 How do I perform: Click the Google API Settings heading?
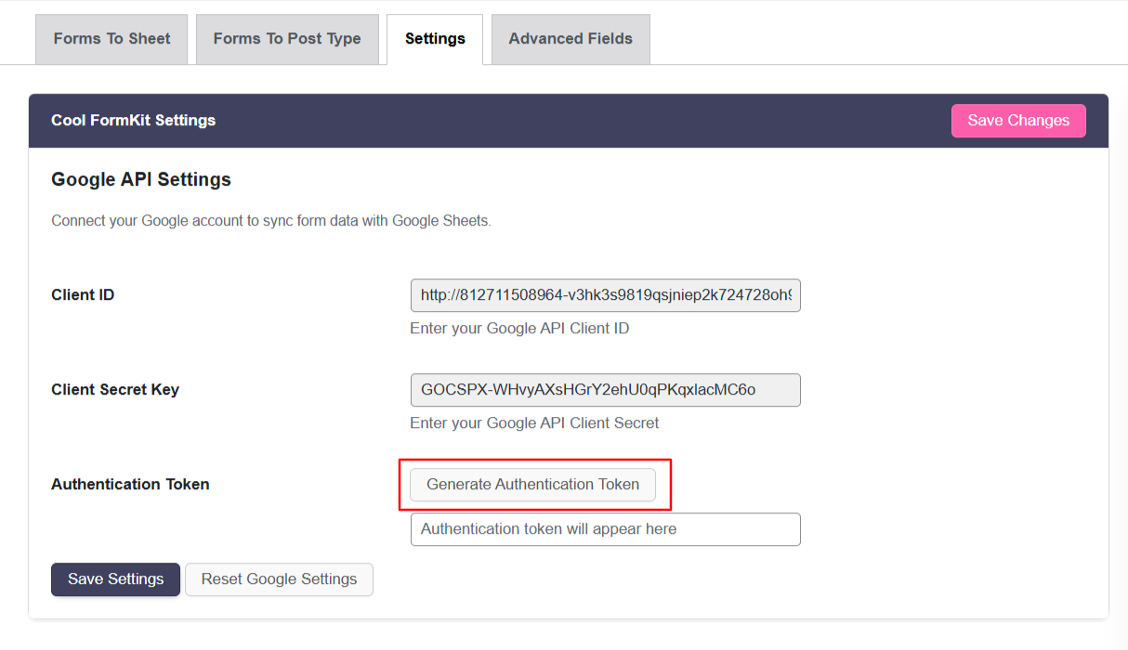pos(141,180)
